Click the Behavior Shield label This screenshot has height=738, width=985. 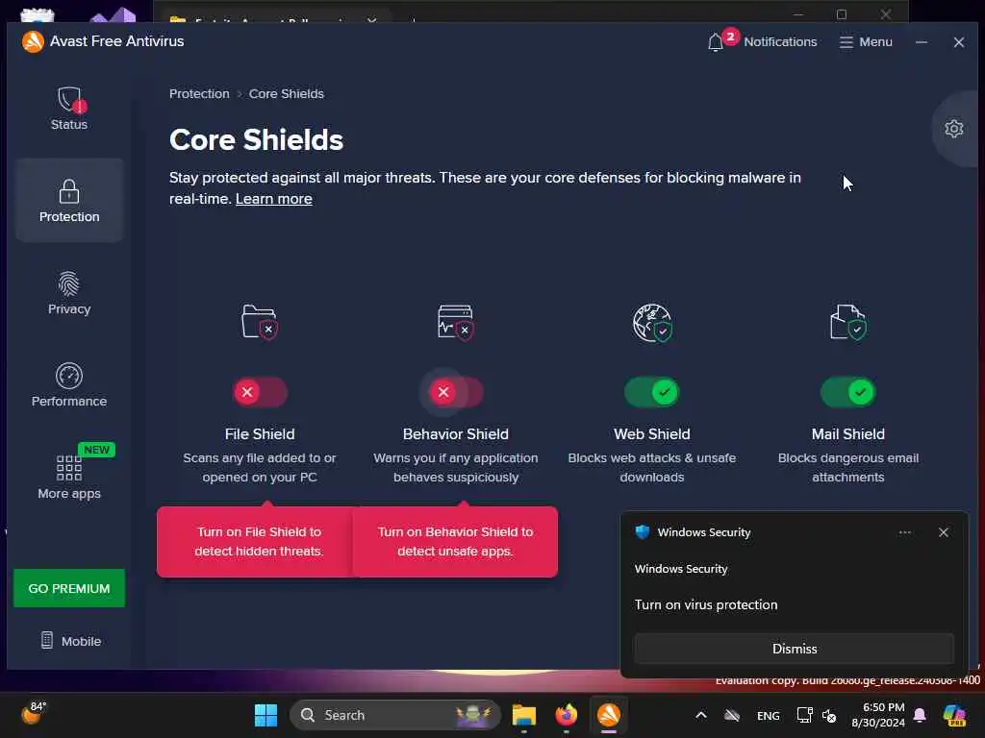coord(455,433)
